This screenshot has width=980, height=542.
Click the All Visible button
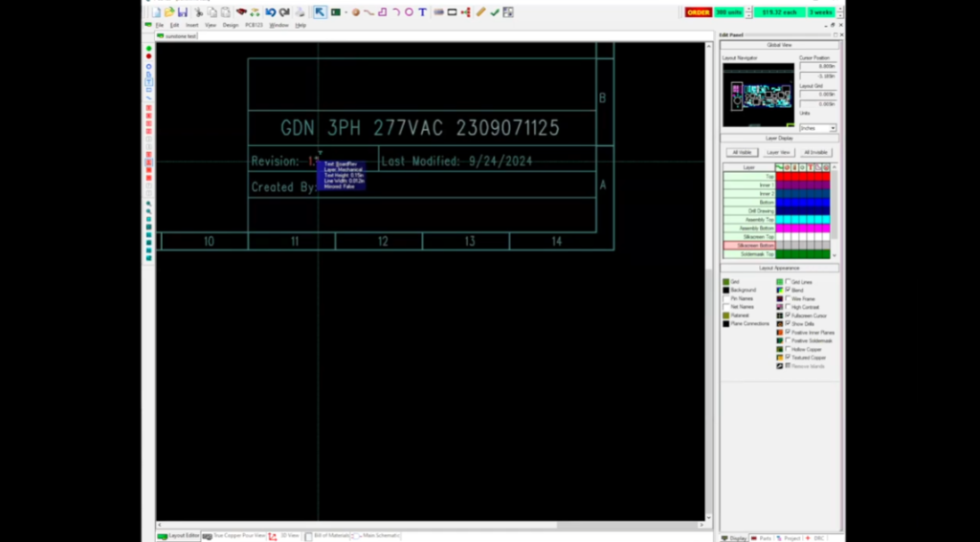(x=742, y=152)
